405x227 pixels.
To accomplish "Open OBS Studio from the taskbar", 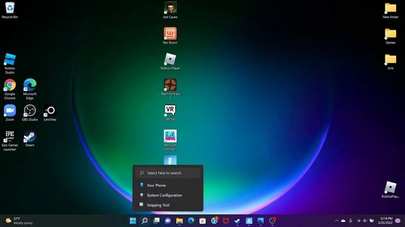I will tap(272, 221).
